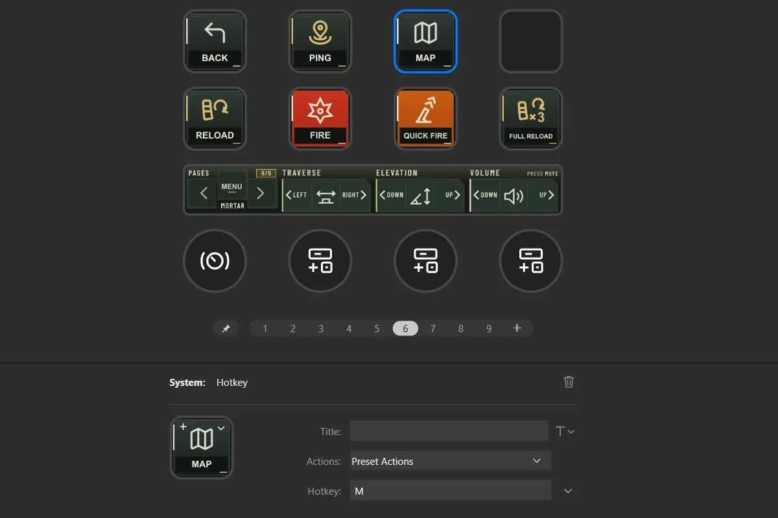This screenshot has width=778, height=518.
Task: Select the RELOAD key
Action: pos(215,118)
